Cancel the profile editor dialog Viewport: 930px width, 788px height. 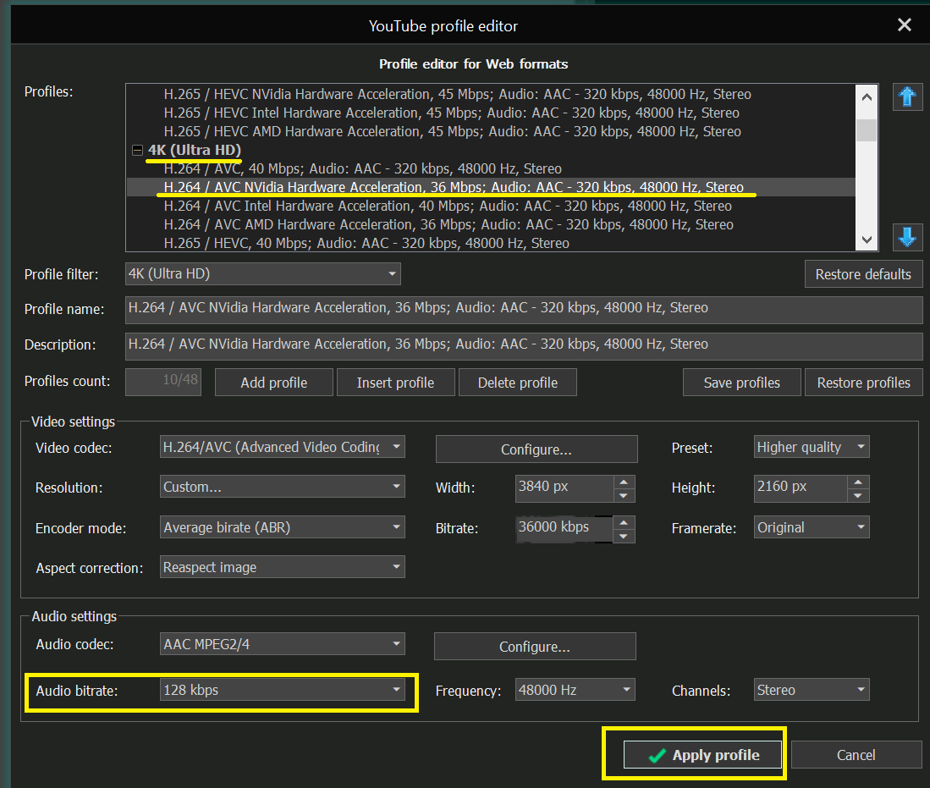856,755
